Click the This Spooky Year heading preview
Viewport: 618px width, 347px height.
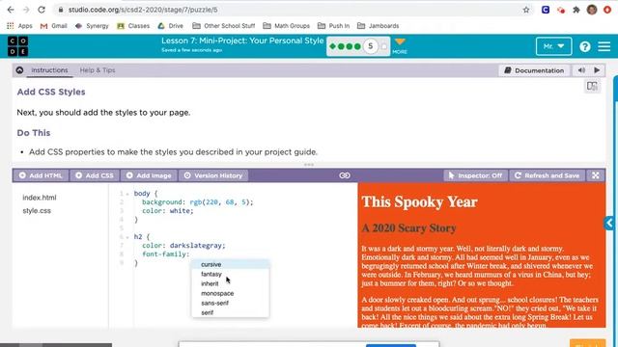pyautogui.click(x=419, y=201)
